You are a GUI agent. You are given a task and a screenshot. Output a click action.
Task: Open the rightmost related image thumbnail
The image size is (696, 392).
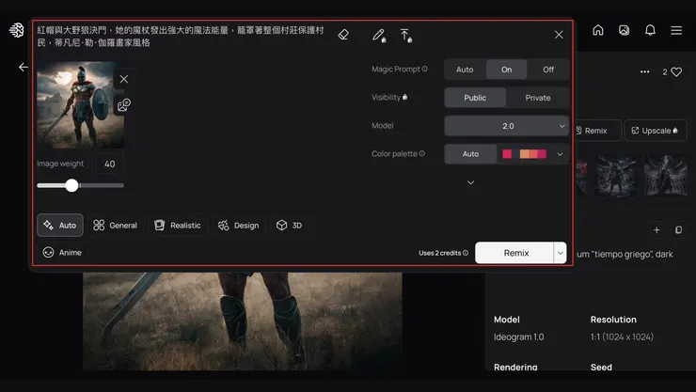[665, 176]
